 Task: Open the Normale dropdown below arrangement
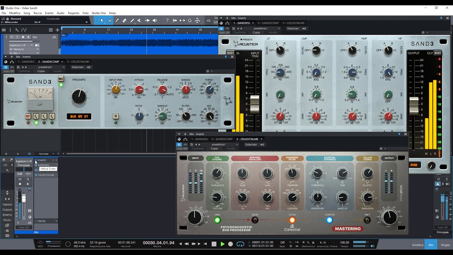(46, 154)
